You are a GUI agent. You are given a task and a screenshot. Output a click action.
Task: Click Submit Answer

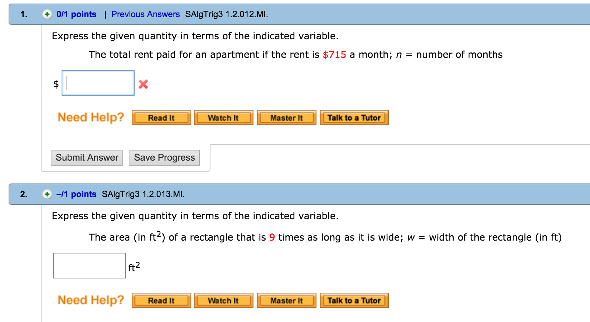click(87, 157)
